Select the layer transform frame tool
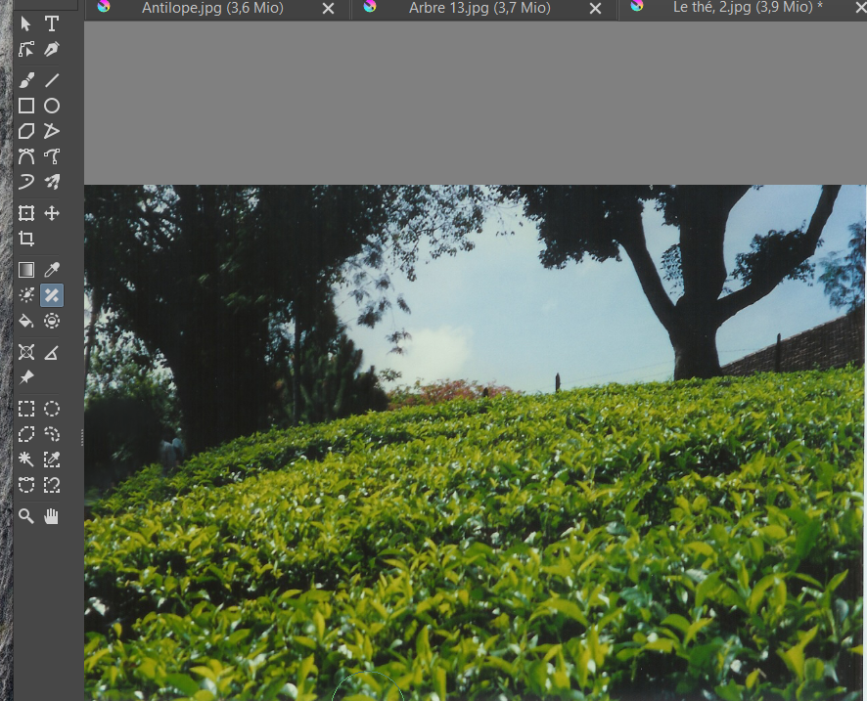This screenshot has width=867, height=701. click(26, 213)
